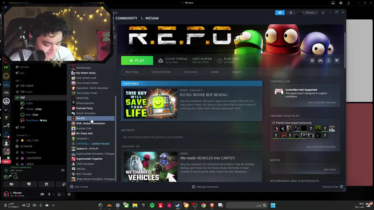The height and width of the screenshot is (210, 374).
Task: Open R.E.P.O. Community Hub tab
Action: click(x=161, y=72)
